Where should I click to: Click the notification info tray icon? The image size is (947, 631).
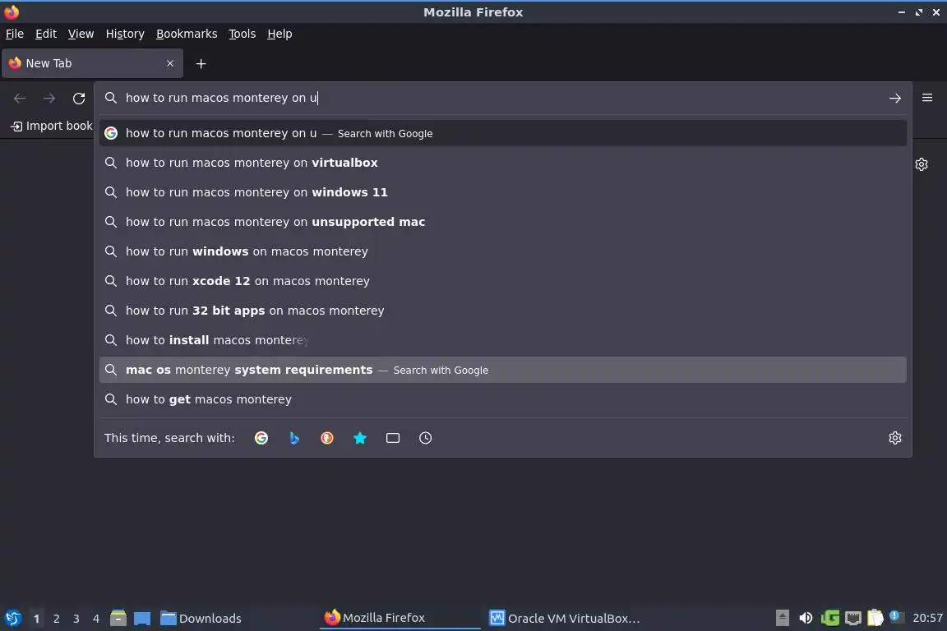[x=896, y=617]
